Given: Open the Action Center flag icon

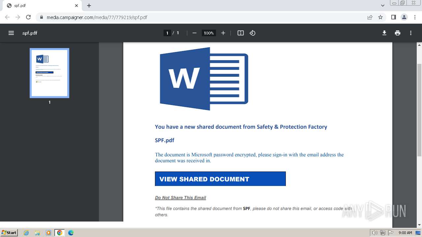Looking at the screenshot, I should (x=391, y=233).
